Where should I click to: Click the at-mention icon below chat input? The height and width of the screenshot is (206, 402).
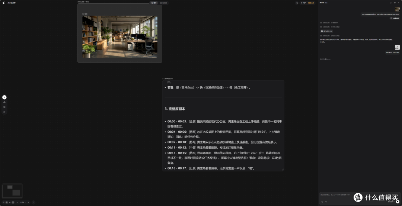click(x=322, y=202)
